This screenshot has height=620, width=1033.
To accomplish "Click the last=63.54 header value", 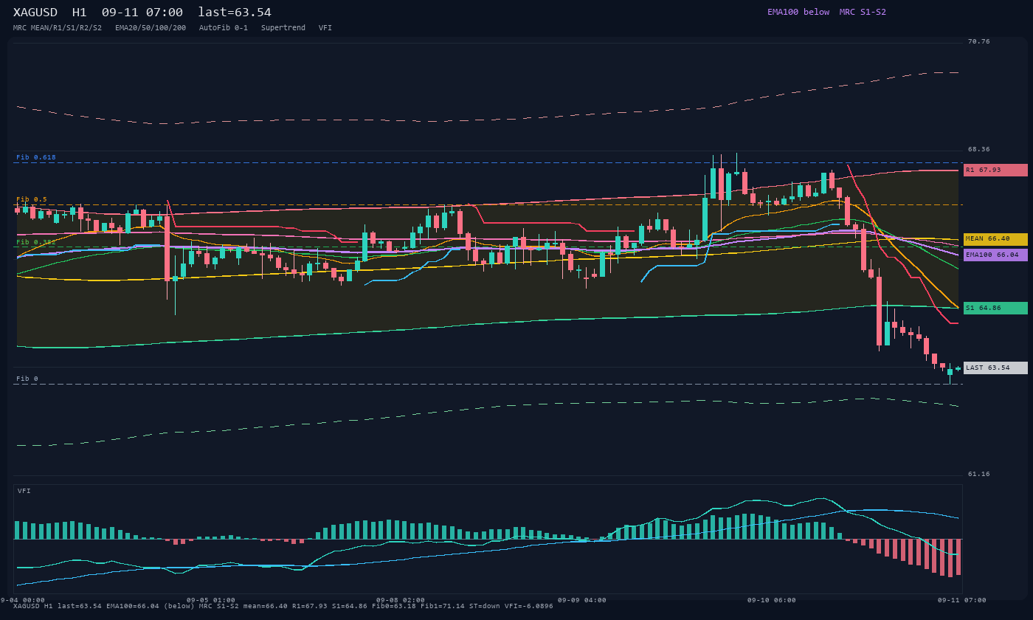I will coord(235,13).
